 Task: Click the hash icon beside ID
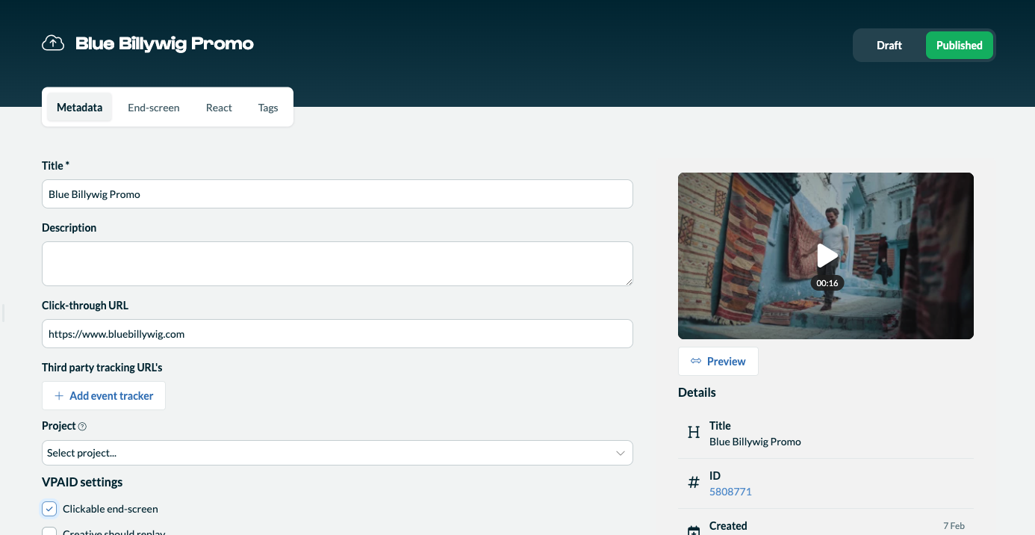point(694,483)
